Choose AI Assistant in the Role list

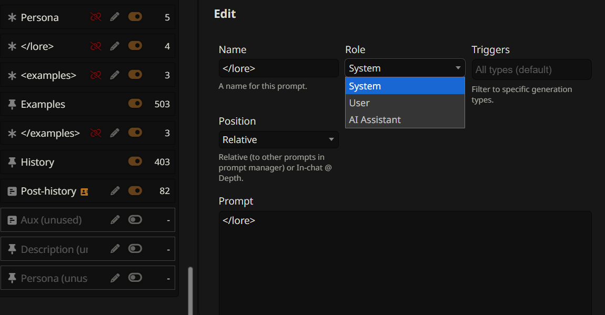pos(405,119)
